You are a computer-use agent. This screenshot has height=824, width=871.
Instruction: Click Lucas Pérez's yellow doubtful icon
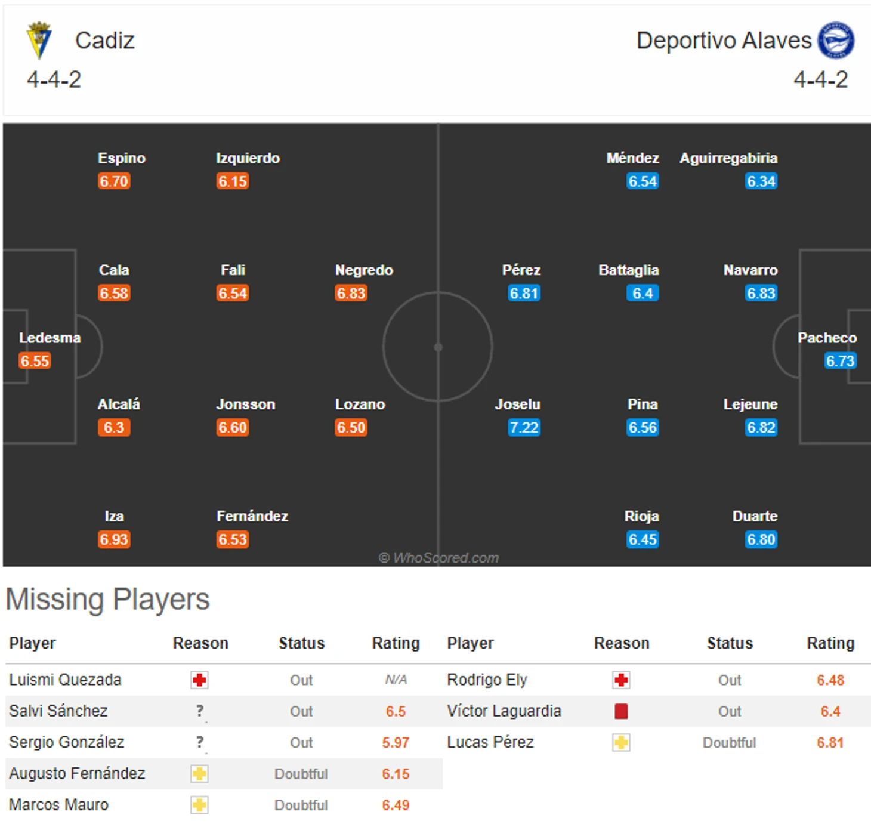pos(621,743)
